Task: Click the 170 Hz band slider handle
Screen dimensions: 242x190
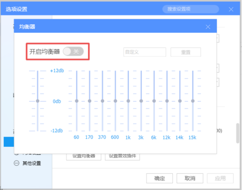Action: coord(89,101)
